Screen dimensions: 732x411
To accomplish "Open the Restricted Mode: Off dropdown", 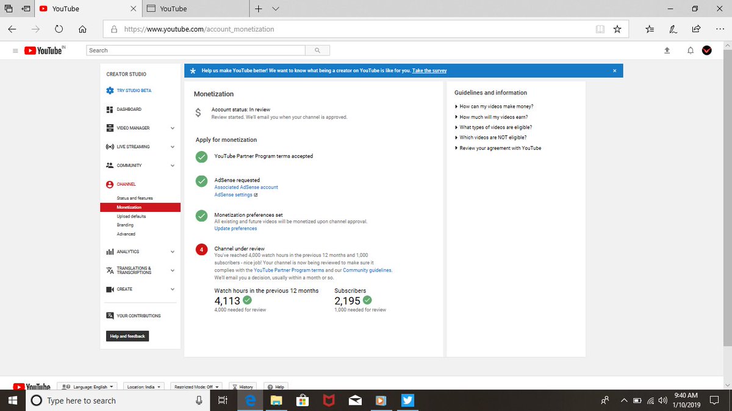I will click(x=196, y=387).
